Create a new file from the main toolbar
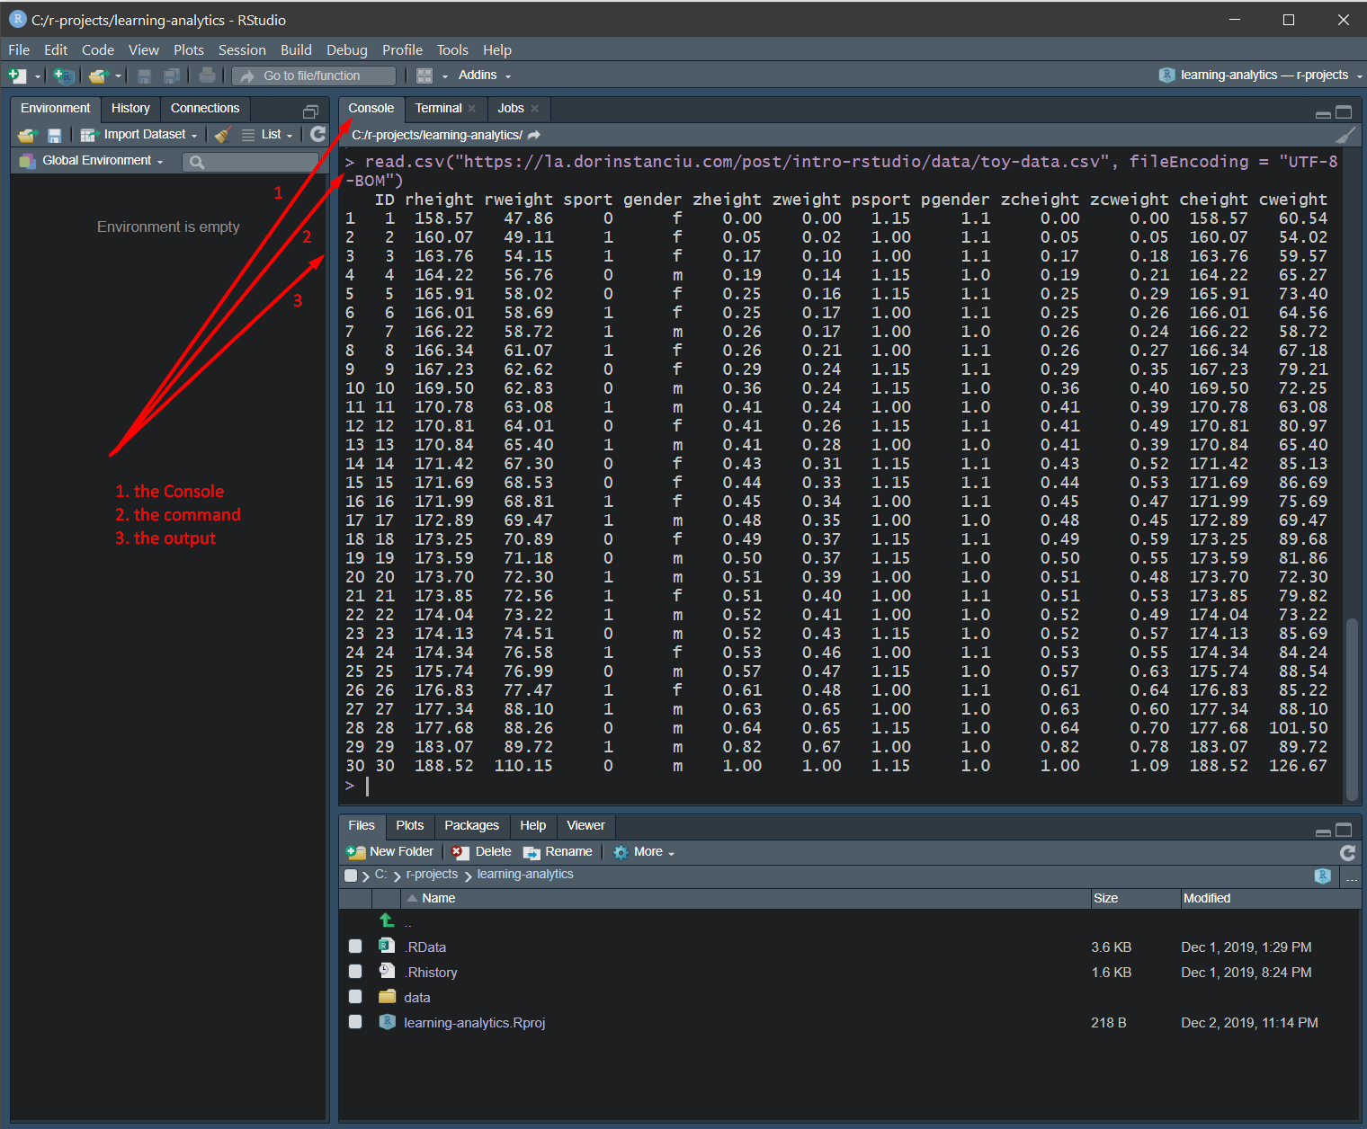The height and width of the screenshot is (1129, 1367). pyautogui.click(x=17, y=76)
